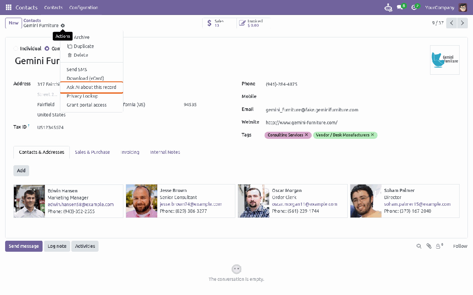The height and width of the screenshot is (295, 473).
Task: Open the Contacts top menu item
Action: [x=54, y=7]
